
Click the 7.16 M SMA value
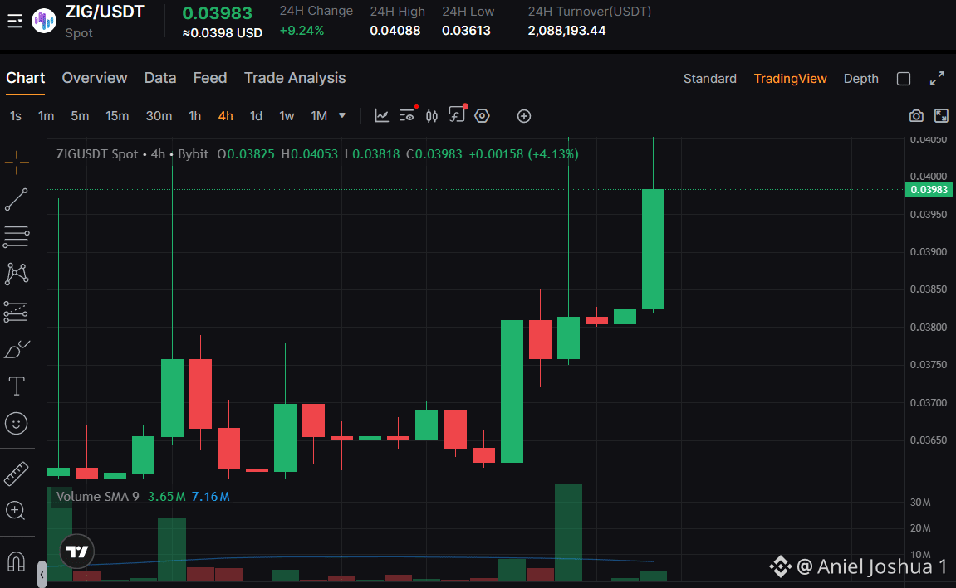tap(210, 497)
